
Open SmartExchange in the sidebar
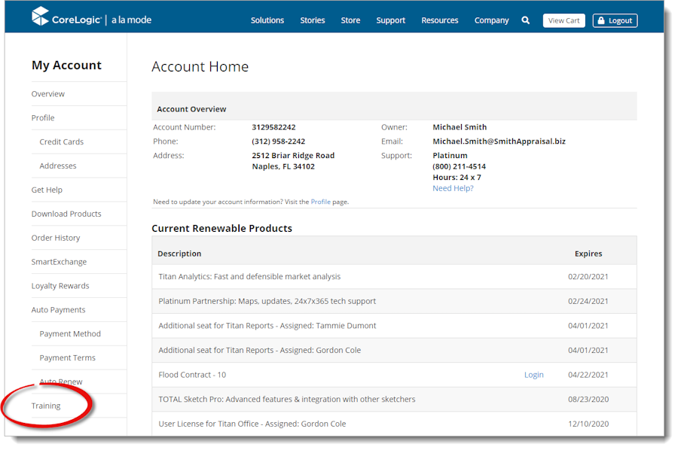tap(59, 262)
